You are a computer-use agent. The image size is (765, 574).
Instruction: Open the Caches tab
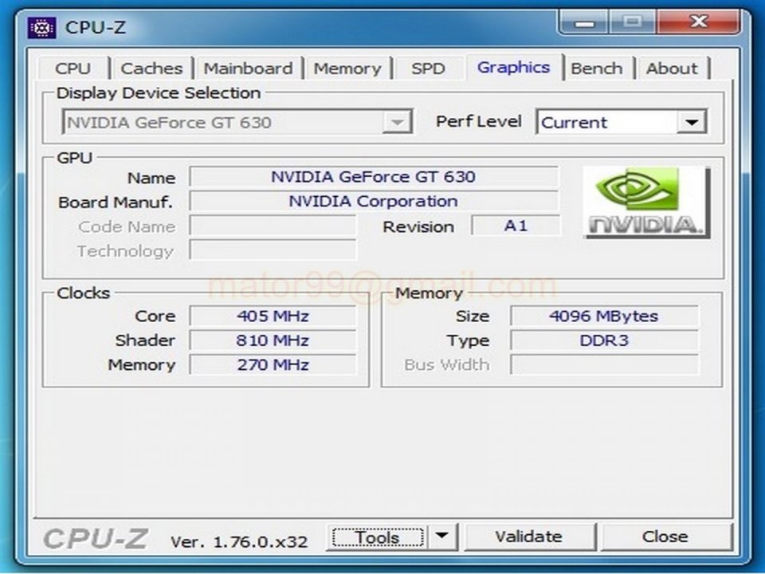(151, 69)
